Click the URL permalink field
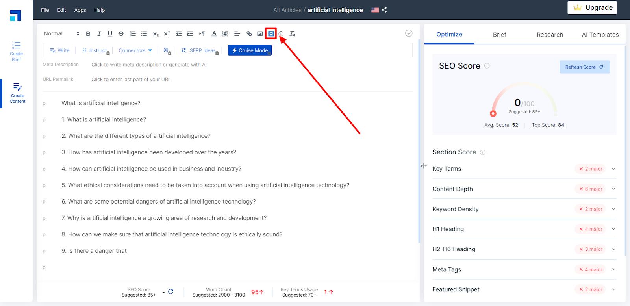Image resolution: width=630 pixels, height=306 pixels. [x=131, y=80]
